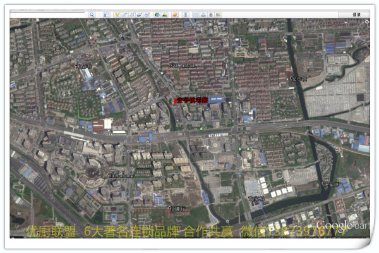This screenshot has width=379, height=253.
Task: Select the add polygon tool
Action: [x=124, y=15]
